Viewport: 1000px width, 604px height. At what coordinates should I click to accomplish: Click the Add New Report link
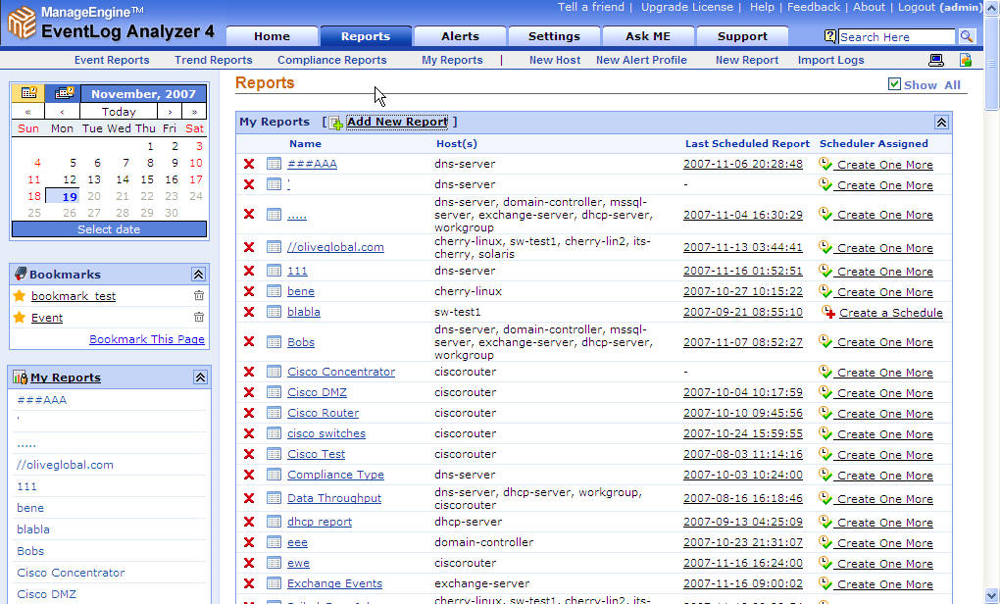pos(397,122)
